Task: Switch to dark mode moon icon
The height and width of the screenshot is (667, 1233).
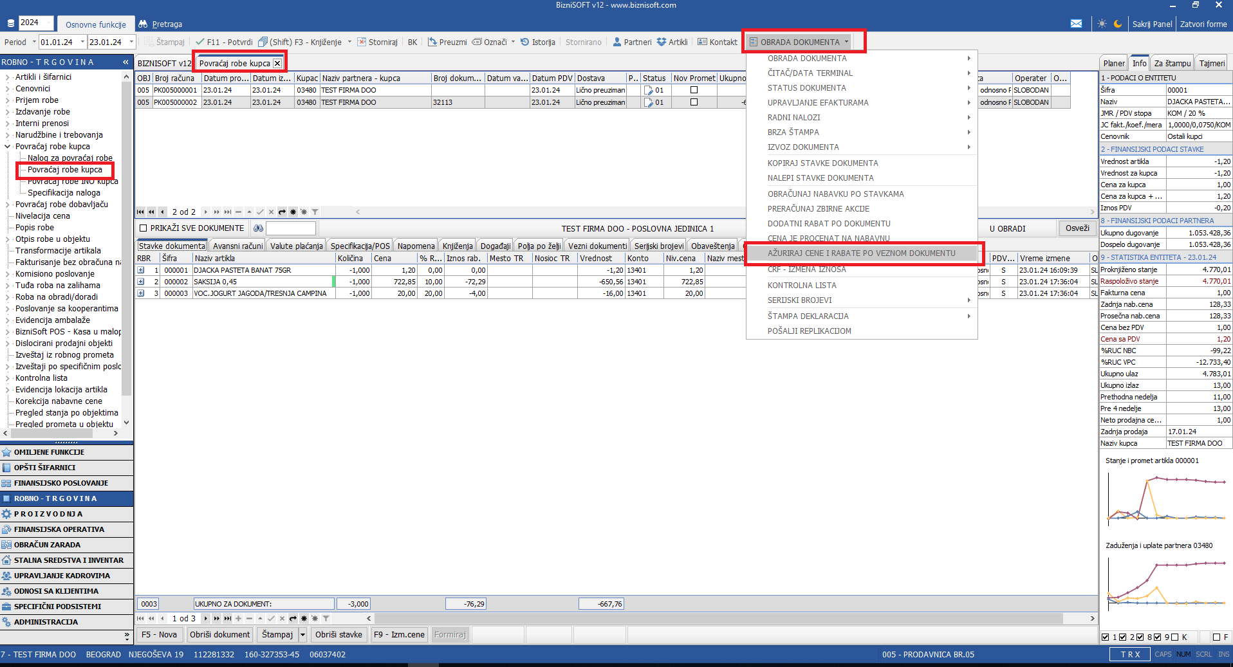Action: tap(1118, 24)
